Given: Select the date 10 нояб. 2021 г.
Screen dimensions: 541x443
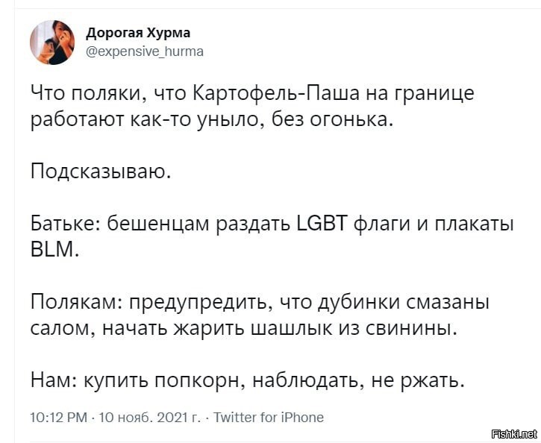Looking at the screenshot, I should (150, 418).
